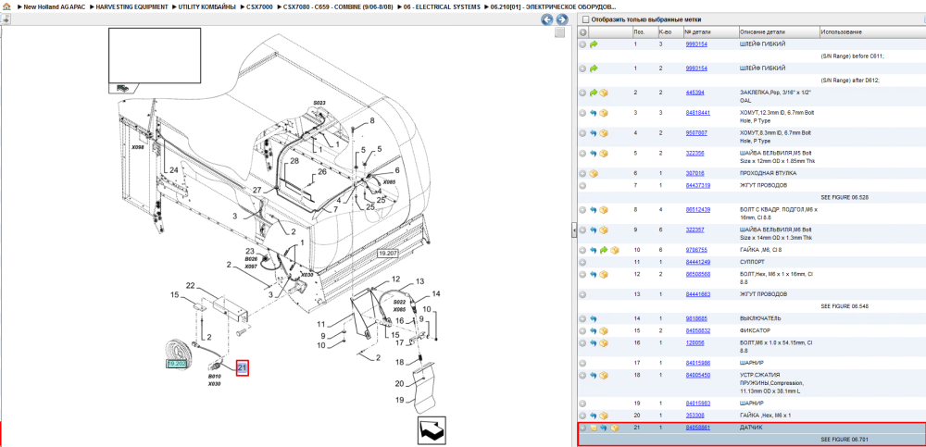Click the 'SEE FIGURE 06.701' text
Screen dimensions: 926x447
tap(845, 440)
